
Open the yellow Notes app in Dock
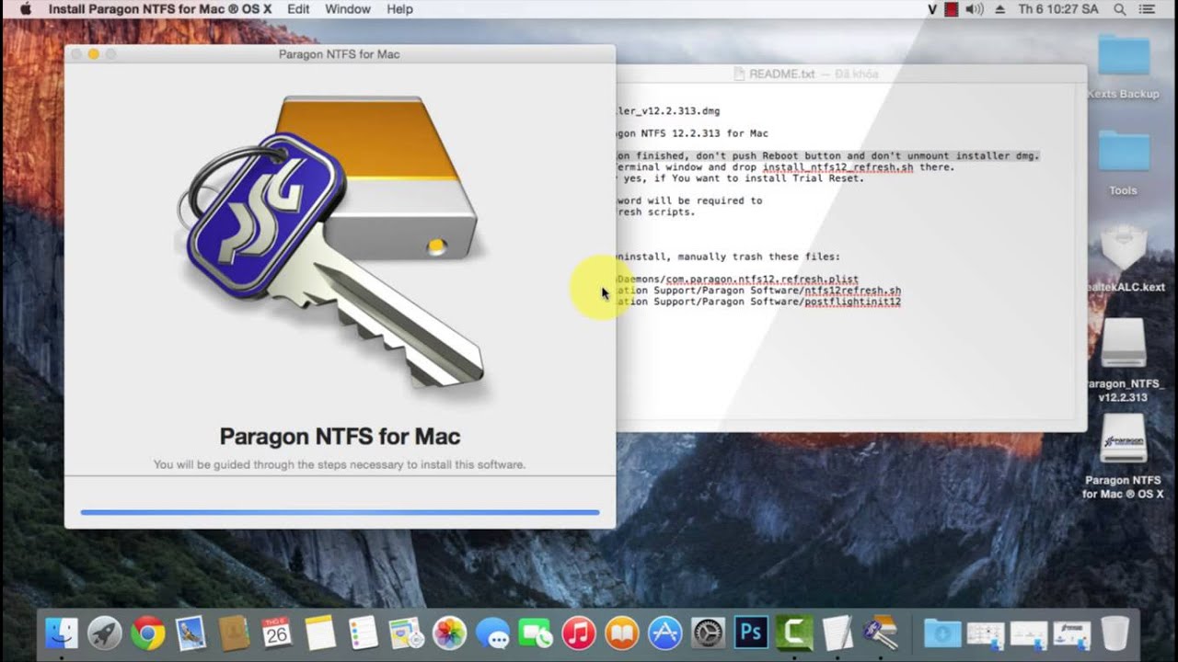tap(319, 633)
